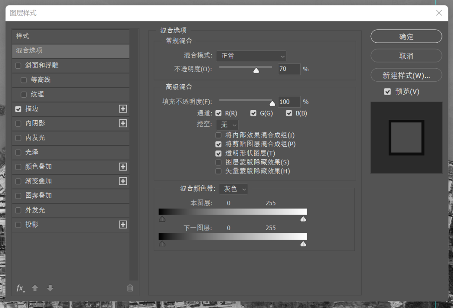Open the 混合模式 dropdown showing 正常
The height and width of the screenshot is (308, 453).
pyautogui.click(x=251, y=56)
